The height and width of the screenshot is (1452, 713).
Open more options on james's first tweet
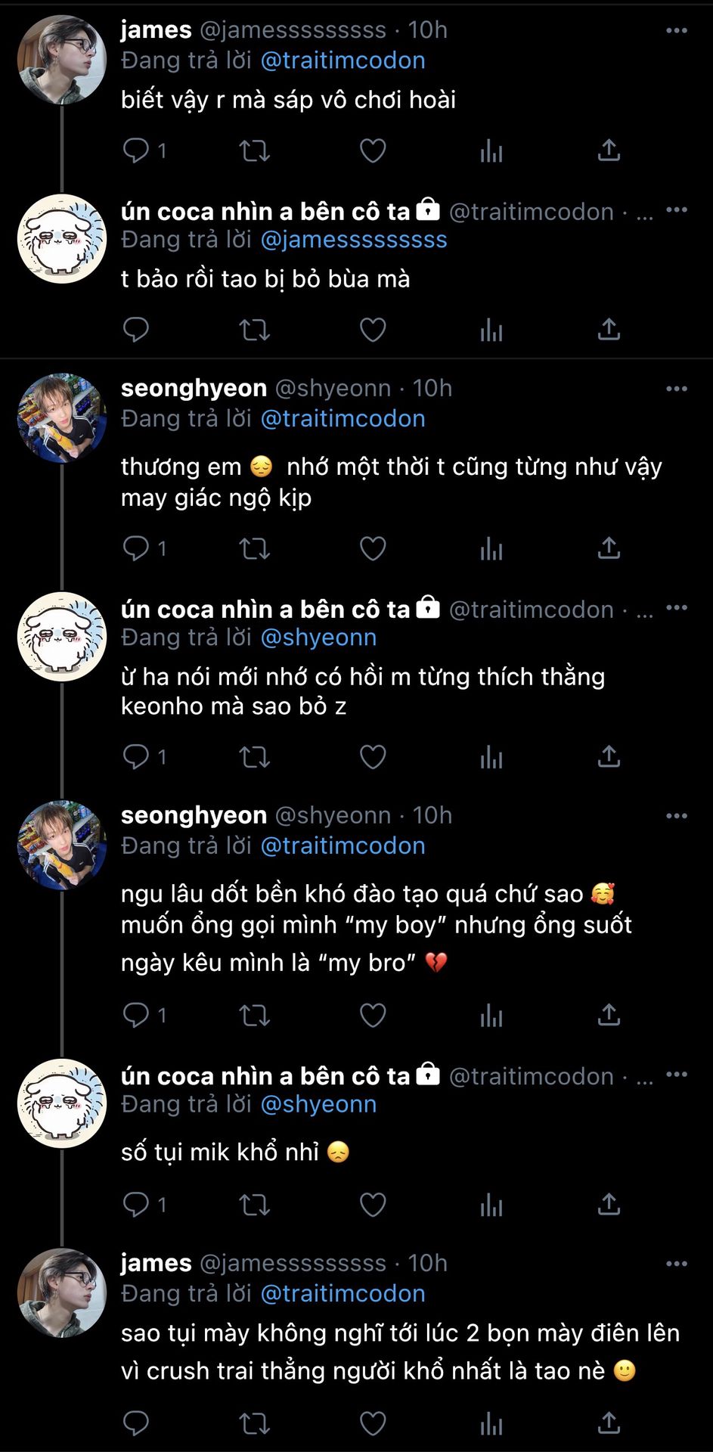point(676,31)
